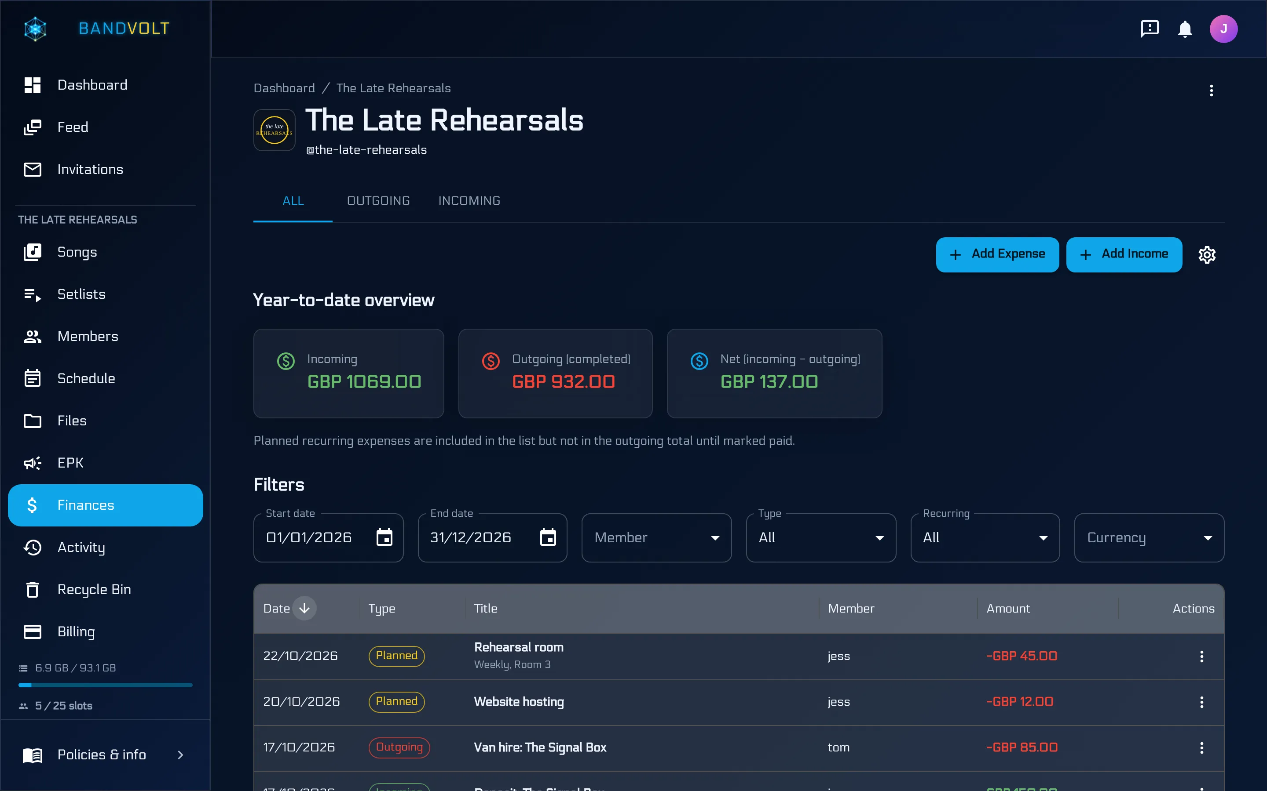Click The Late Rehearsals band logo

tap(275, 130)
